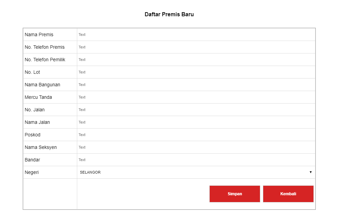Click the Poskod label
349x222 pixels.
[33, 135]
